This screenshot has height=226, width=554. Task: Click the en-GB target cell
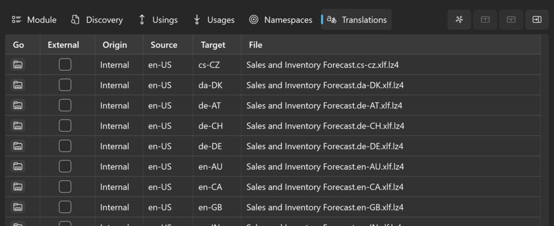pyautogui.click(x=217, y=208)
